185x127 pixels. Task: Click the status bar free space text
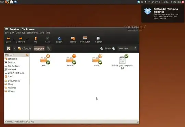[20, 122]
